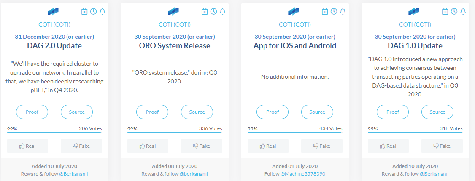475x181 pixels.
Task: Select "Added 01 July 2020" text
Action: (x=295, y=166)
